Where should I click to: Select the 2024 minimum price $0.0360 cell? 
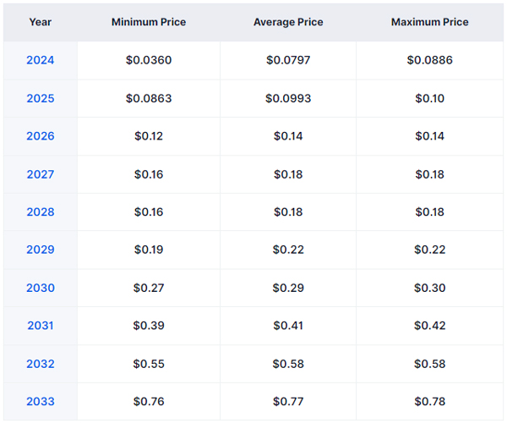149,60
